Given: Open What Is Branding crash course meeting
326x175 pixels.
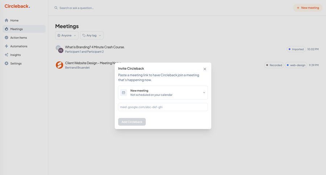Looking at the screenshot, I should (95, 47).
